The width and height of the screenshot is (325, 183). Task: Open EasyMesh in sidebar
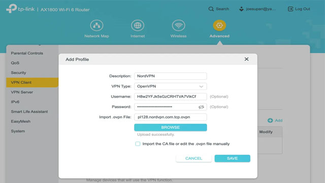tap(20, 121)
